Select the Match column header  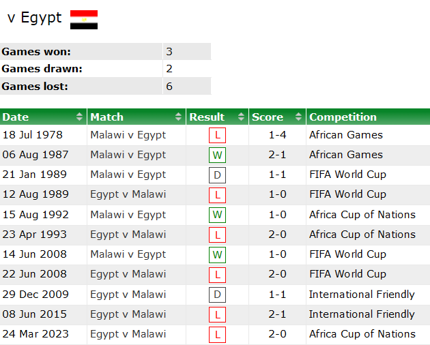[107, 117]
